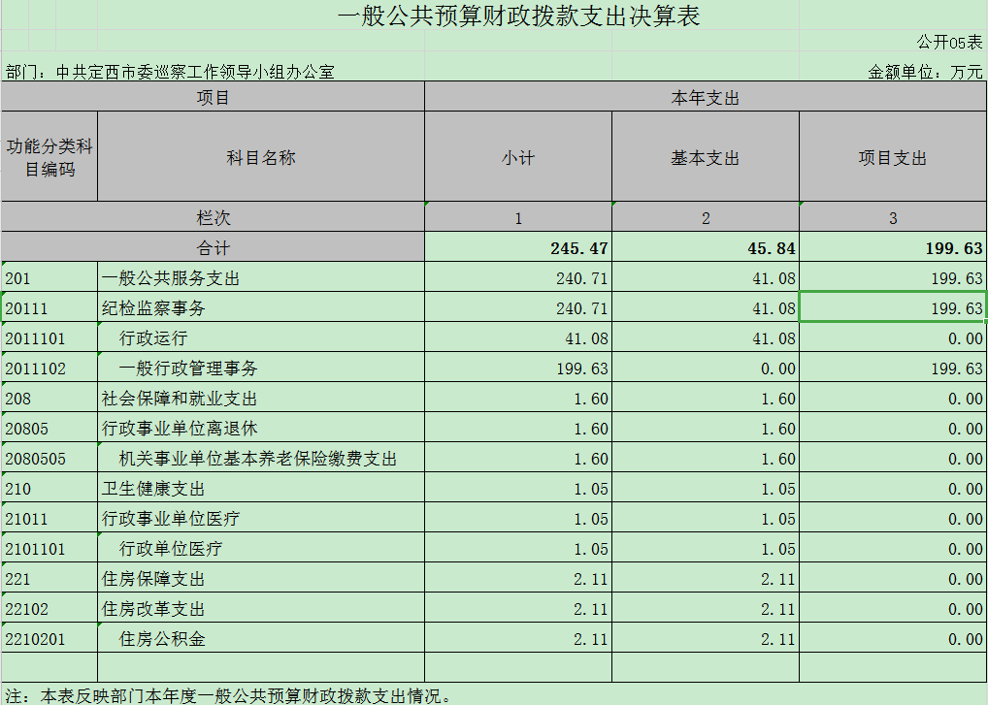Click the 行政事业单位医疗 cell

tap(261, 519)
